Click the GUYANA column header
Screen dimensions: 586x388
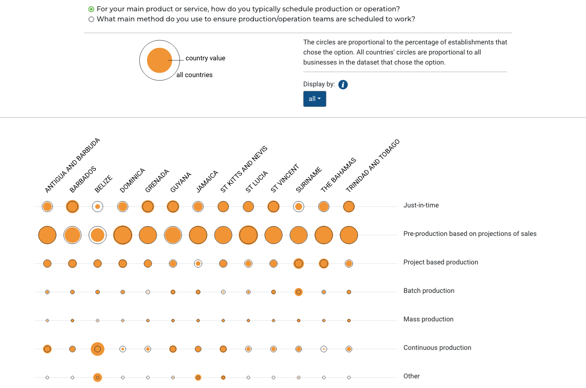[x=181, y=182]
